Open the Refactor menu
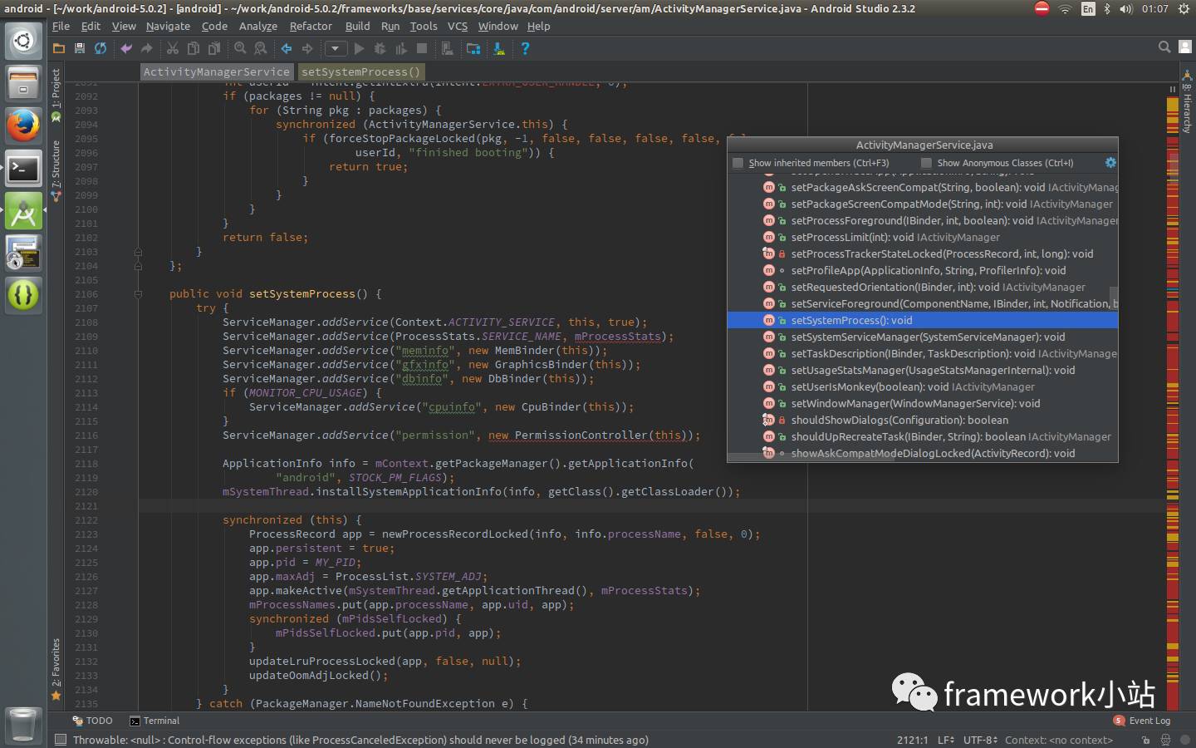 (311, 27)
